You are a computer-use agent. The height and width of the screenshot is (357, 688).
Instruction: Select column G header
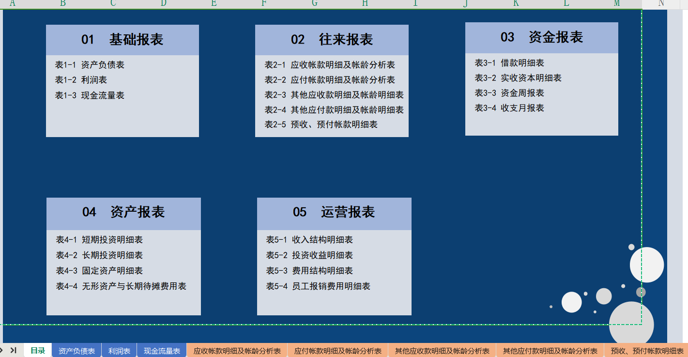[x=315, y=4]
